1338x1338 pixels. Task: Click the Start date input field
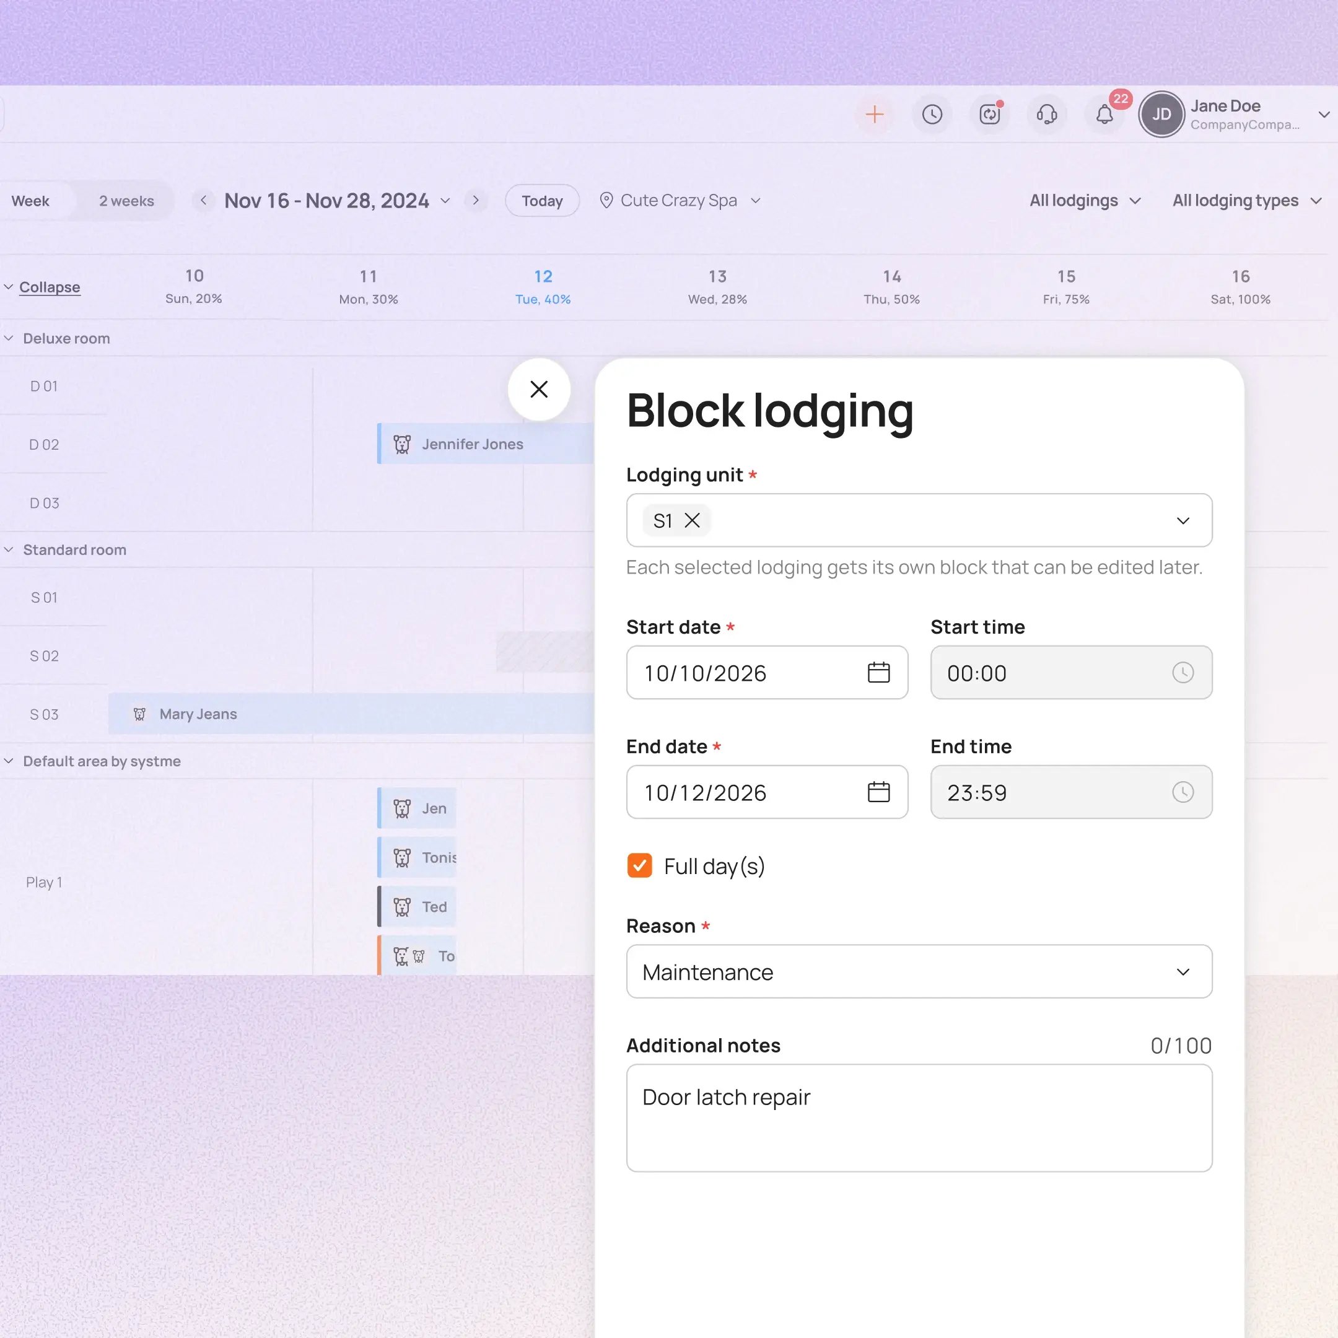pyautogui.click(x=767, y=673)
